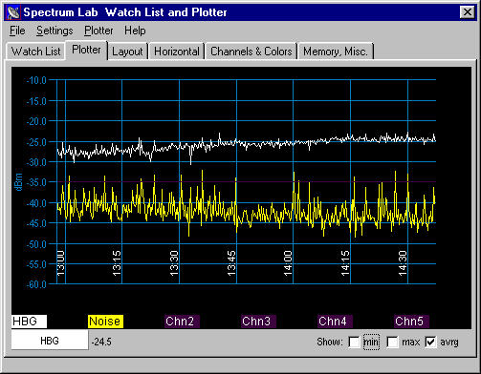Enable the min show checkbox
This screenshot has height=374, width=481.
(x=354, y=343)
